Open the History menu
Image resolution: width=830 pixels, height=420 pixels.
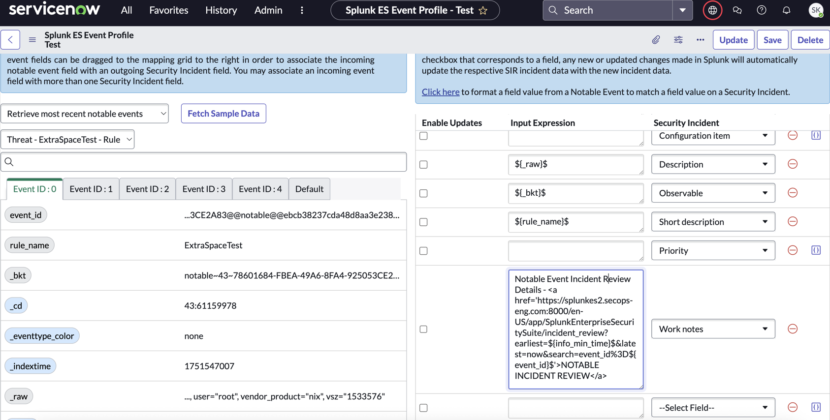click(221, 10)
